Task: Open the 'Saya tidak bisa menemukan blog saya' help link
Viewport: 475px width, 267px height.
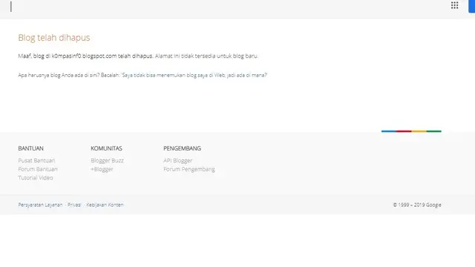Action: tap(194, 75)
